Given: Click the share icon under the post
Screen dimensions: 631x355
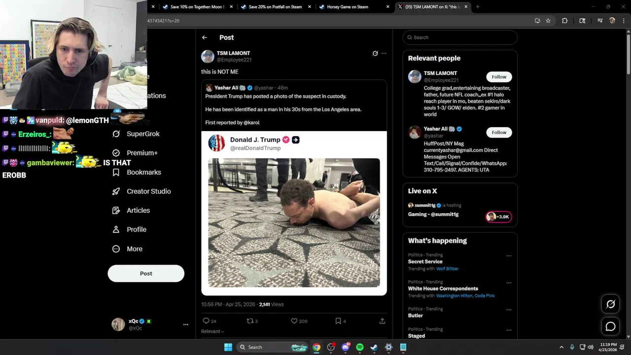Looking at the screenshot, I should point(382,321).
